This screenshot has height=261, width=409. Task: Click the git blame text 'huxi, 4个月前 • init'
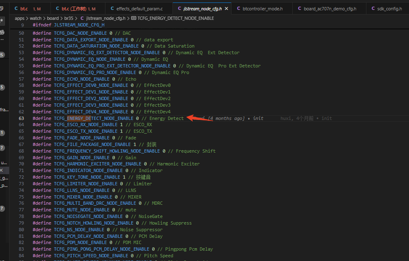pos(306,118)
